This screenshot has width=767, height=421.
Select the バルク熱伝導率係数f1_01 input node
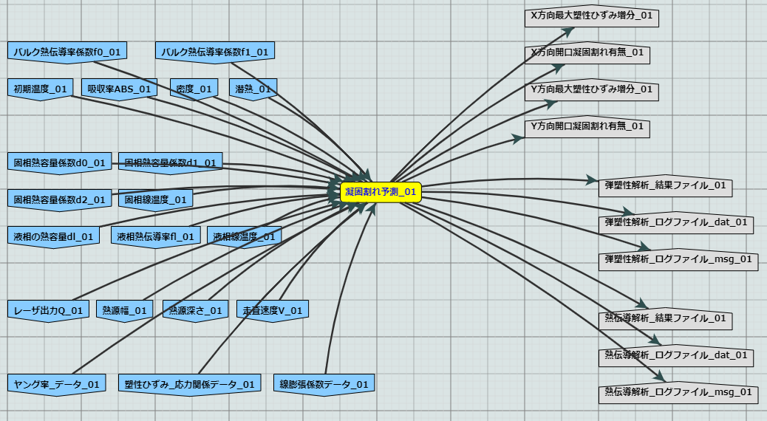click(215, 52)
